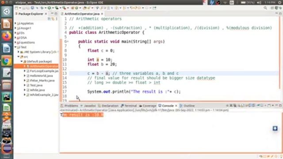Open the New wizard dropdown arrow
The width and height of the screenshot is (283, 159).
point(20,8)
